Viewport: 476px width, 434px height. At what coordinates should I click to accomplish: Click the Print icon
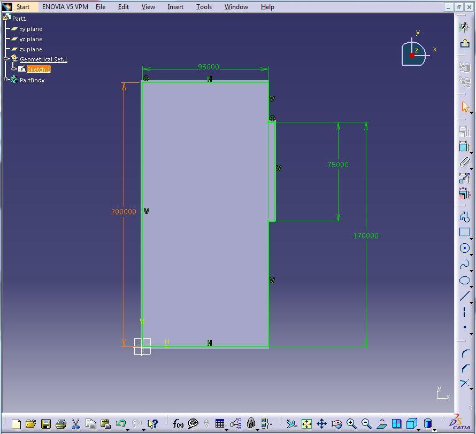[61, 424]
